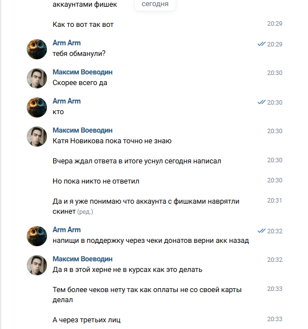Open avatar next to 'Катя Новикова' message
This screenshot has width=308, height=329.
(37, 137)
